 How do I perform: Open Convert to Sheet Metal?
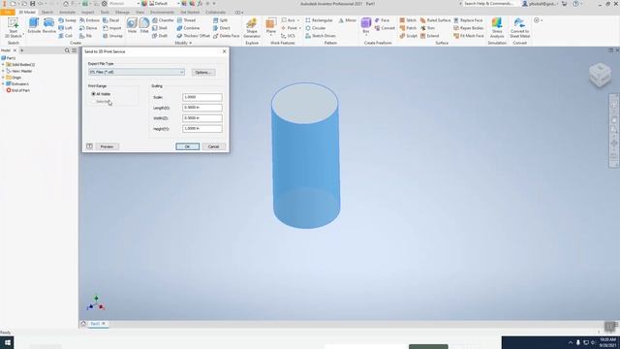point(519,28)
